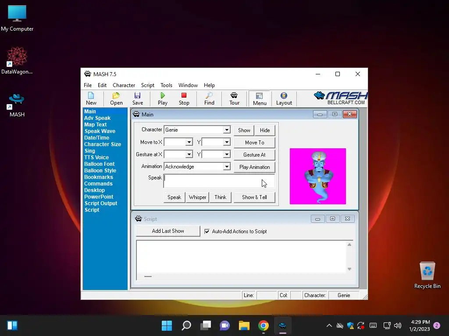Screen dimensions: 449x336
Task: Click the MASH Bellcraft.com logo
Action: [340, 98]
